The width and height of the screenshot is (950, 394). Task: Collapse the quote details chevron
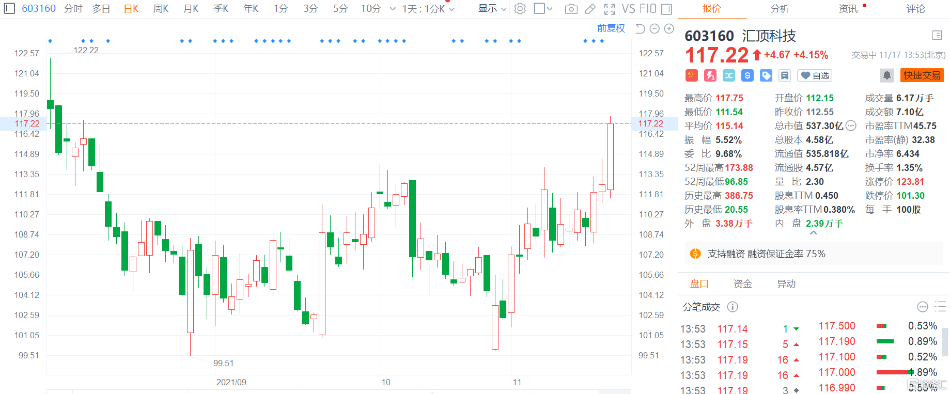814,233
